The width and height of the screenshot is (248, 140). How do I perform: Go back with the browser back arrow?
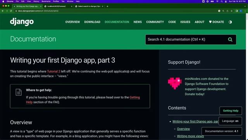[x=3, y=11]
